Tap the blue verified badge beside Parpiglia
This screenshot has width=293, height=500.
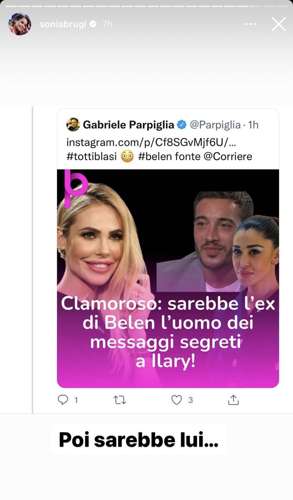point(182,125)
